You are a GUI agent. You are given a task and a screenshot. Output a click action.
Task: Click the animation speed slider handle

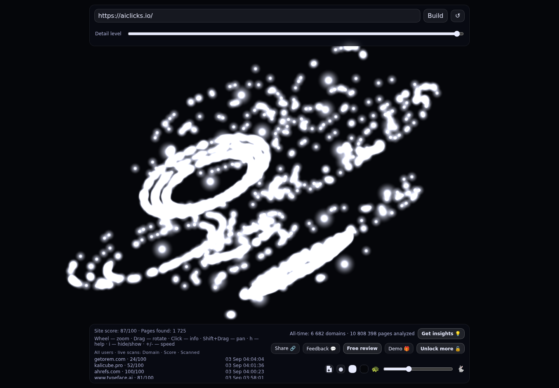tap(409, 369)
